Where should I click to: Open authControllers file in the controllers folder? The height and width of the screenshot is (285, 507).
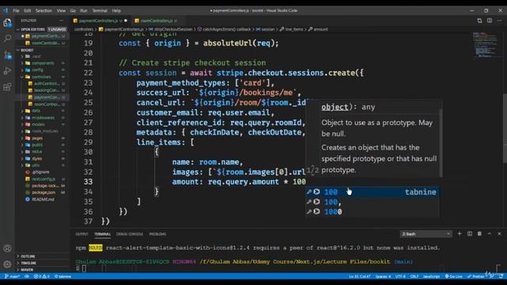[x=46, y=83]
